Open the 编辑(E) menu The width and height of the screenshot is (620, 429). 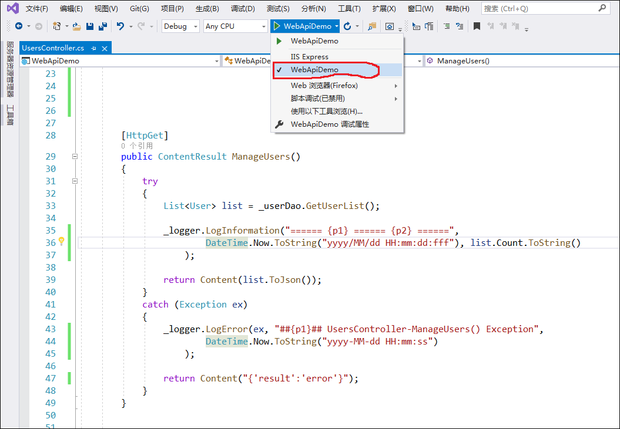(x=71, y=8)
